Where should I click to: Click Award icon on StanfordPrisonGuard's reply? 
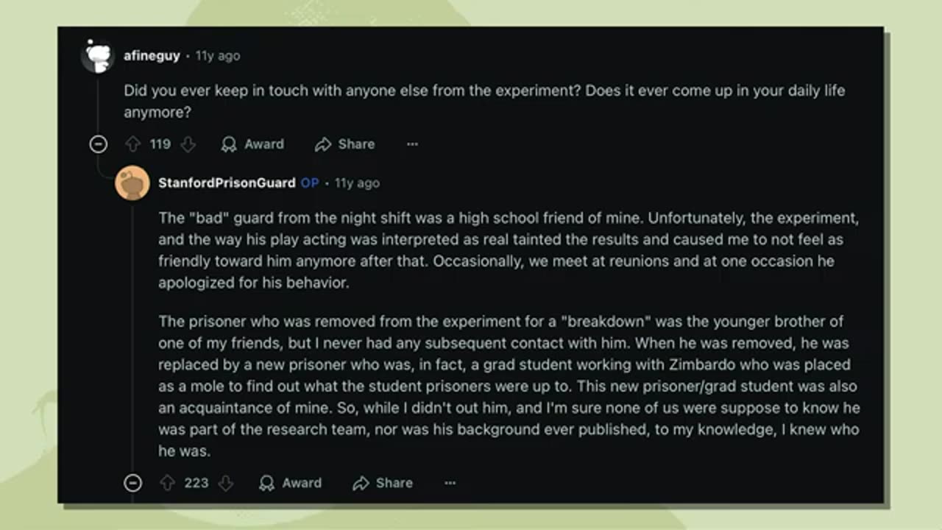[x=266, y=483]
